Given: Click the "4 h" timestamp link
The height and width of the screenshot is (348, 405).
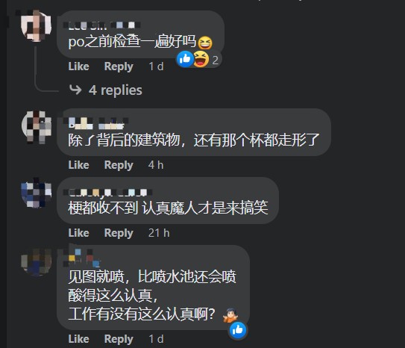Looking at the screenshot, I should tap(156, 165).
